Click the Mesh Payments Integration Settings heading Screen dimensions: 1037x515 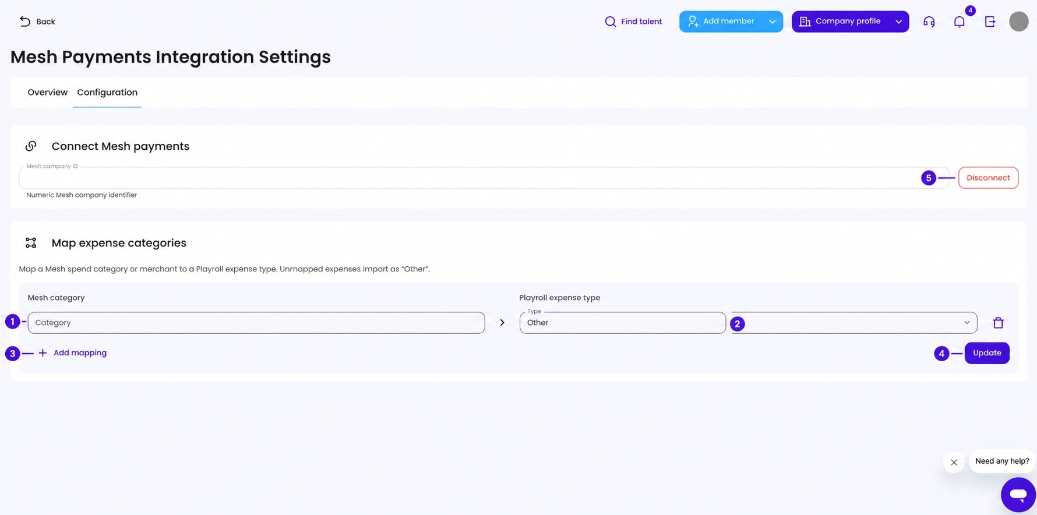[x=171, y=57]
